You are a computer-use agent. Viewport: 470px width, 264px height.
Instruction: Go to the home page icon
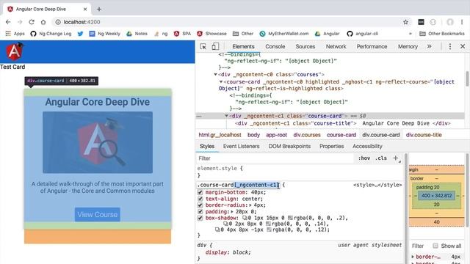pos(43,22)
